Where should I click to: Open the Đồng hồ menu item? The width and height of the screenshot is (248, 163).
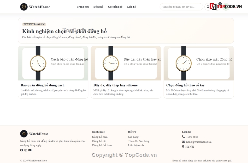[98, 7]
